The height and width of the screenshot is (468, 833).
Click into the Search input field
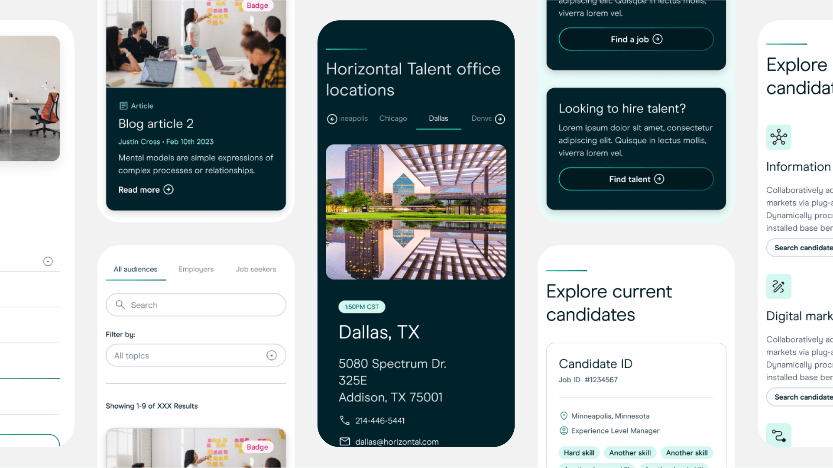click(204, 305)
